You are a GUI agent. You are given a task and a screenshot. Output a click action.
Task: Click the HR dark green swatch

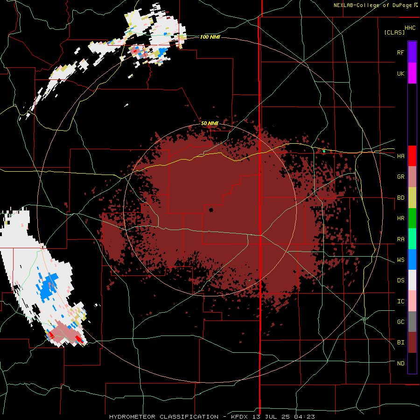[x=412, y=218]
